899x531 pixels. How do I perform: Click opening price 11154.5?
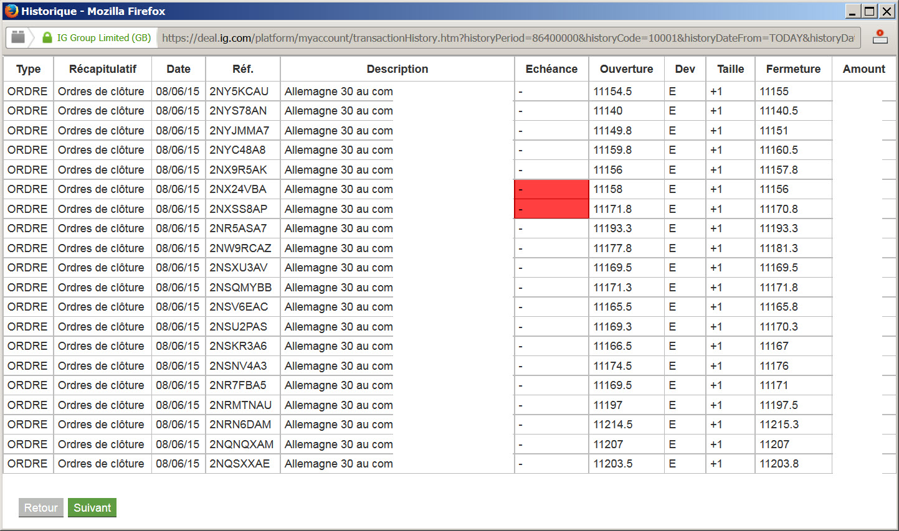pos(612,92)
